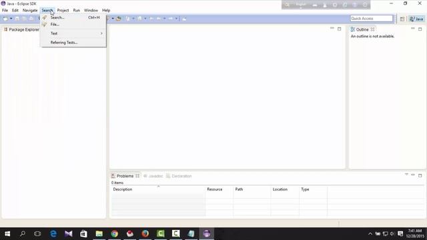Click Forward navigation arrow in toolbar
Viewport: 427px width, 240px height.
tap(171, 19)
